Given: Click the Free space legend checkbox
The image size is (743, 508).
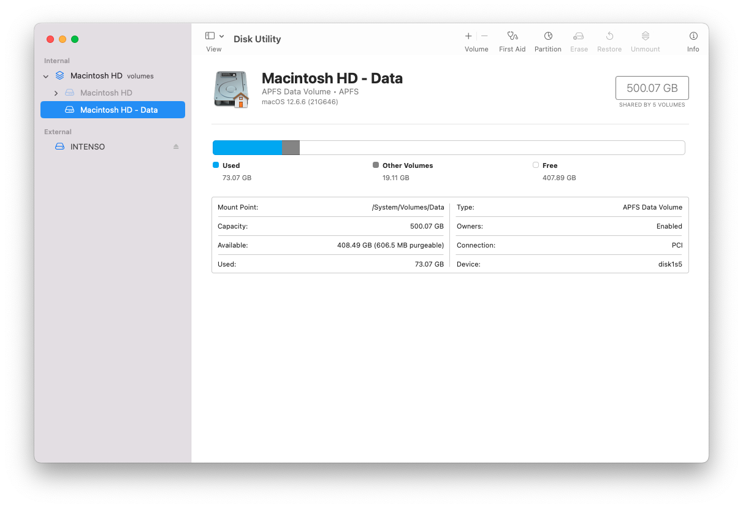Looking at the screenshot, I should [x=535, y=165].
